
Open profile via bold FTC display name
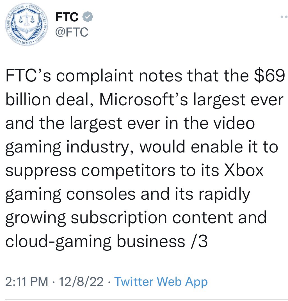pyautogui.click(x=67, y=17)
